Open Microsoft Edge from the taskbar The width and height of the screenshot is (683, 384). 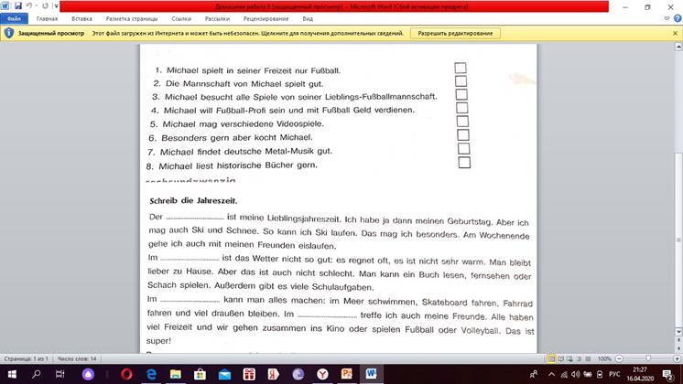tap(151, 374)
